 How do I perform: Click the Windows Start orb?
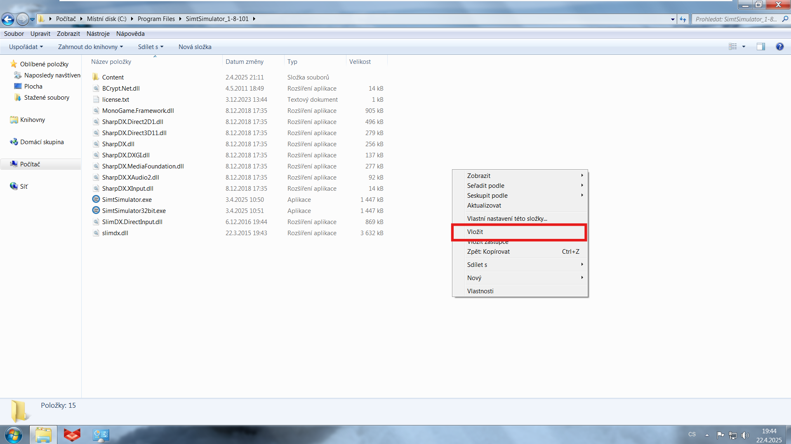pos(14,435)
